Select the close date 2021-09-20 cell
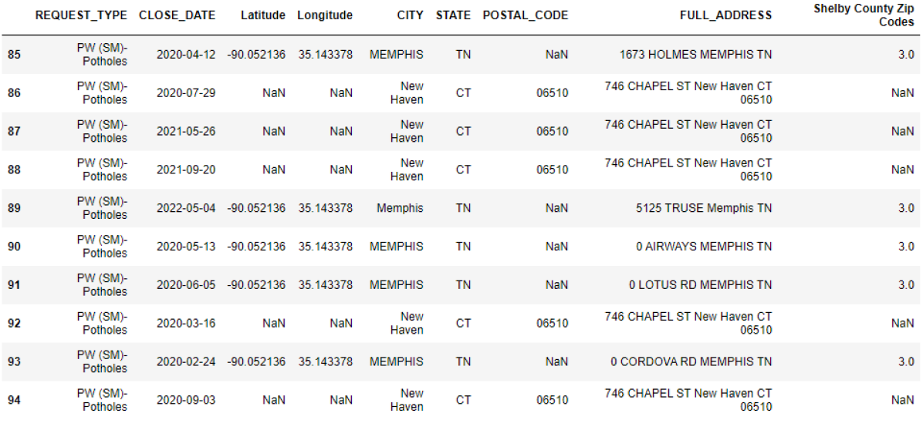The width and height of the screenshot is (923, 430). click(186, 170)
